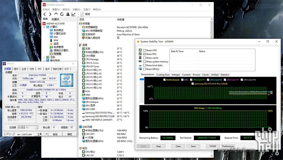Screen dimensions: 283x160
Task: Click the AIDA64 back navigation arrow
Action: [x=44, y=14]
